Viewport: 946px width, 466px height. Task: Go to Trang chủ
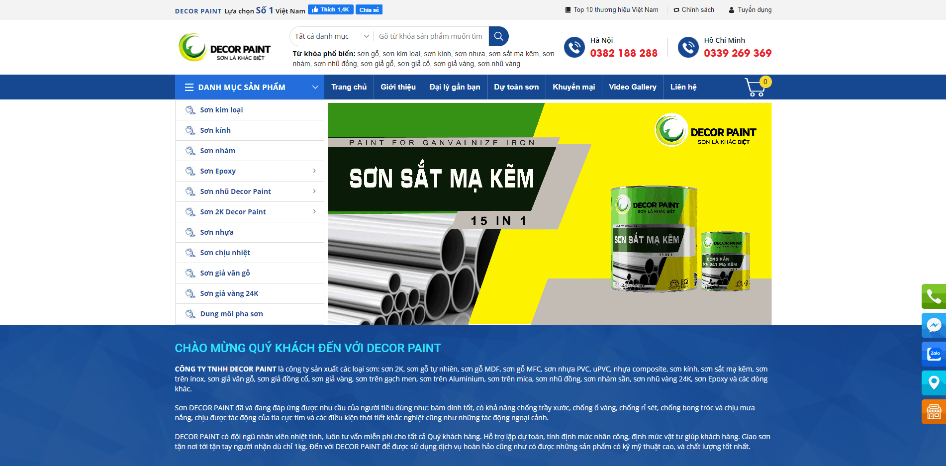349,87
